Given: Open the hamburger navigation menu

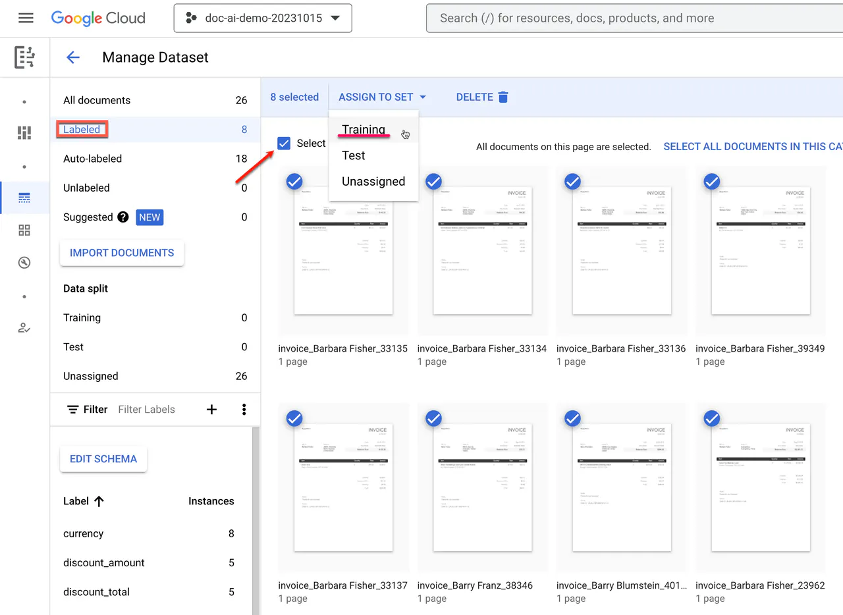Looking at the screenshot, I should (26, 18).
